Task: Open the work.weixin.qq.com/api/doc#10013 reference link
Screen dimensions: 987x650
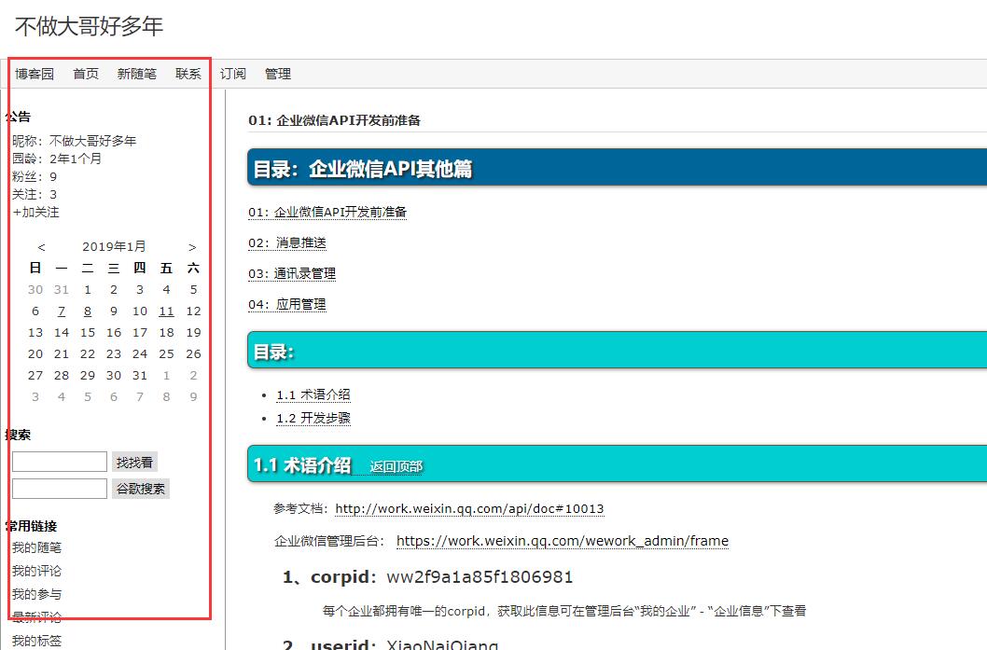Action: 469,508
